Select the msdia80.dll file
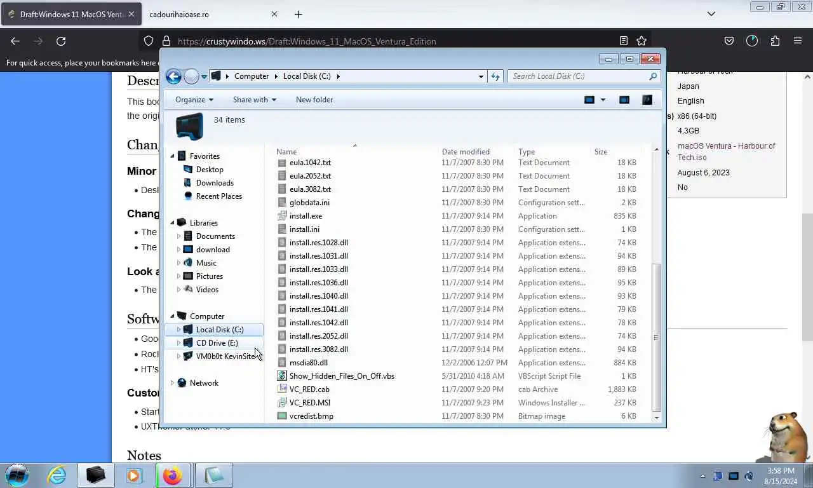 pos(309,363)
